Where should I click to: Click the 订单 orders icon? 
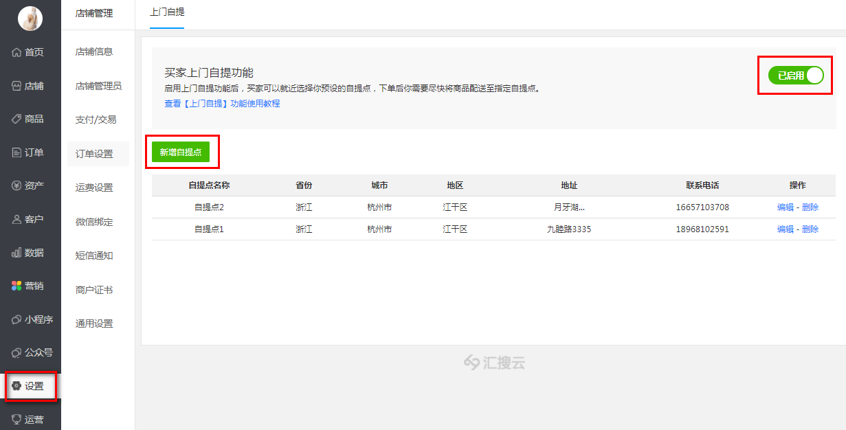15,152
